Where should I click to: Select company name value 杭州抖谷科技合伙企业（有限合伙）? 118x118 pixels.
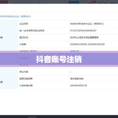[x=87, y=24]
